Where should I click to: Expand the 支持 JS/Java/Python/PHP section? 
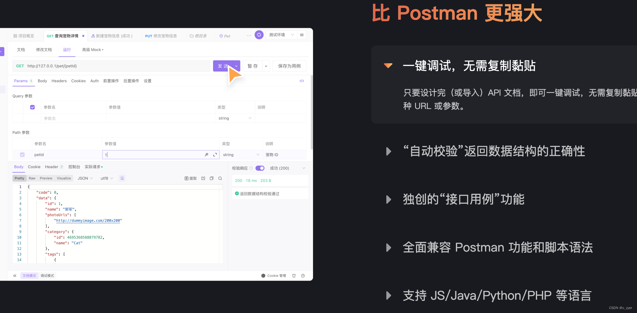coord(389,295)
